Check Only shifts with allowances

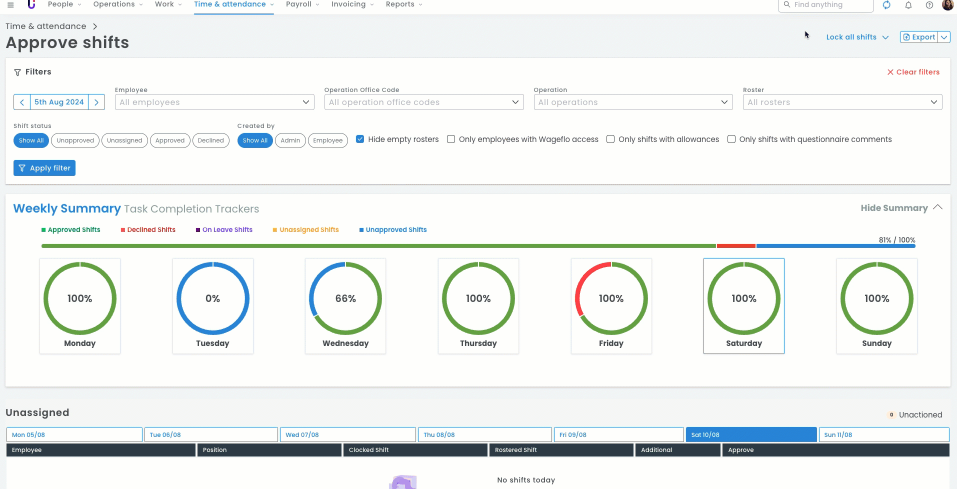(610, 139)
